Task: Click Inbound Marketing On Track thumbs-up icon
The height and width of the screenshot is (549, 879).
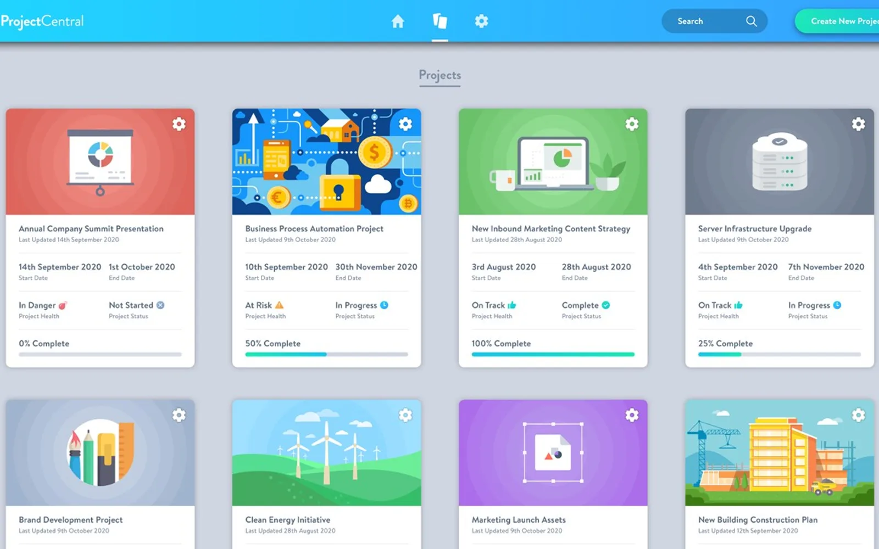Action: click(x=512, y=305)
